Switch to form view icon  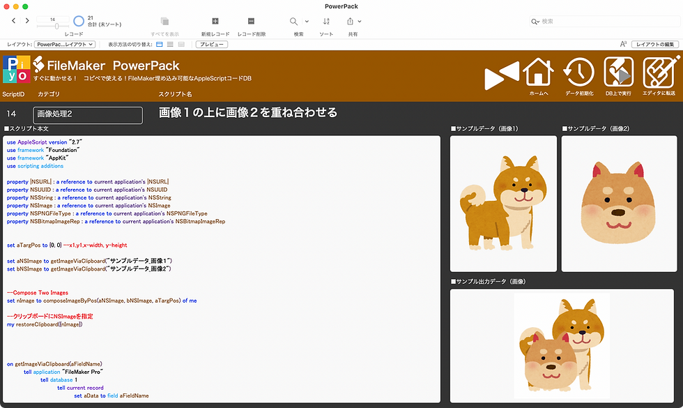click(160, 45)
